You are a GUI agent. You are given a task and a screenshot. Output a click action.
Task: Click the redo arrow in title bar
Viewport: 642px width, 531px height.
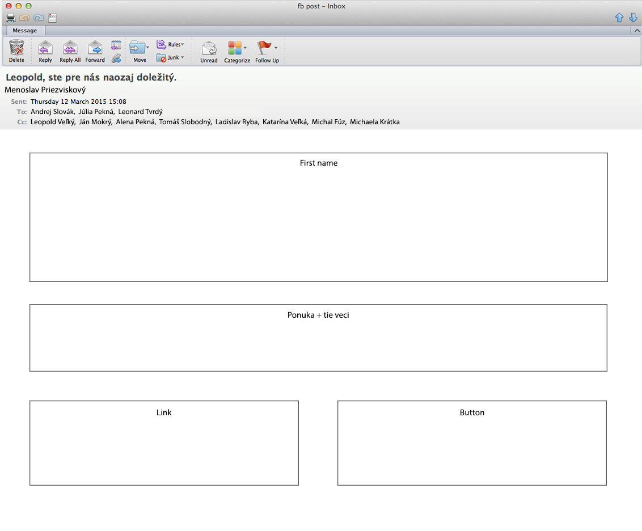click(x=39, y=18)
